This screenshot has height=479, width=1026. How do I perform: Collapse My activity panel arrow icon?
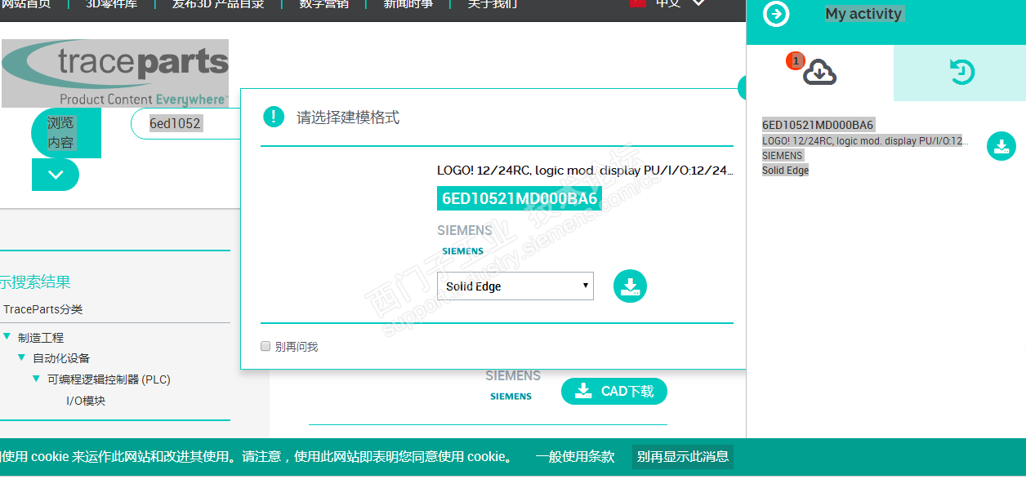coord(775,14)
